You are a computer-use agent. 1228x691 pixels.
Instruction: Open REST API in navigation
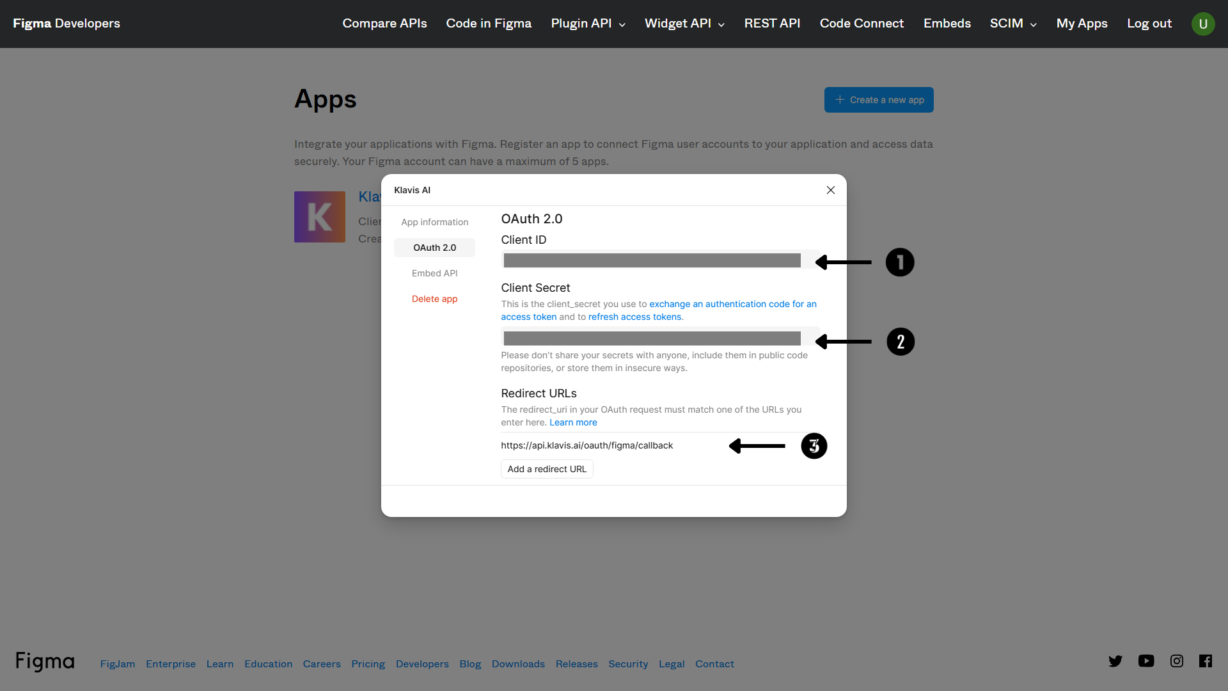(772, 24)
